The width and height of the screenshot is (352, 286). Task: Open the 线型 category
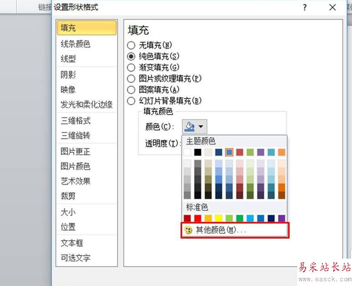click(87, 59)
